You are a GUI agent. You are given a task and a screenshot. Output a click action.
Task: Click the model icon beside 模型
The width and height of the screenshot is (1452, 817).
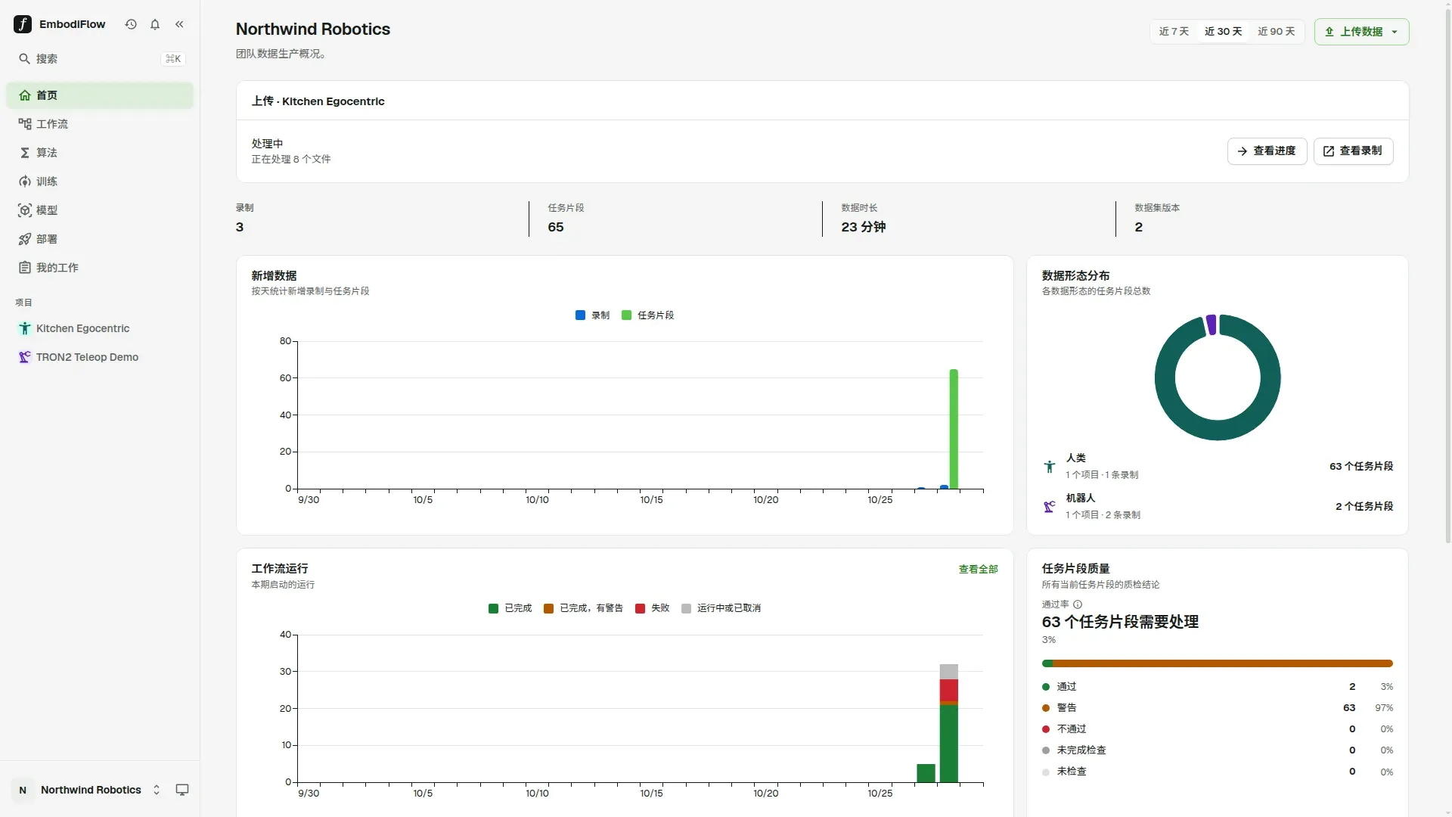point(25,210)
